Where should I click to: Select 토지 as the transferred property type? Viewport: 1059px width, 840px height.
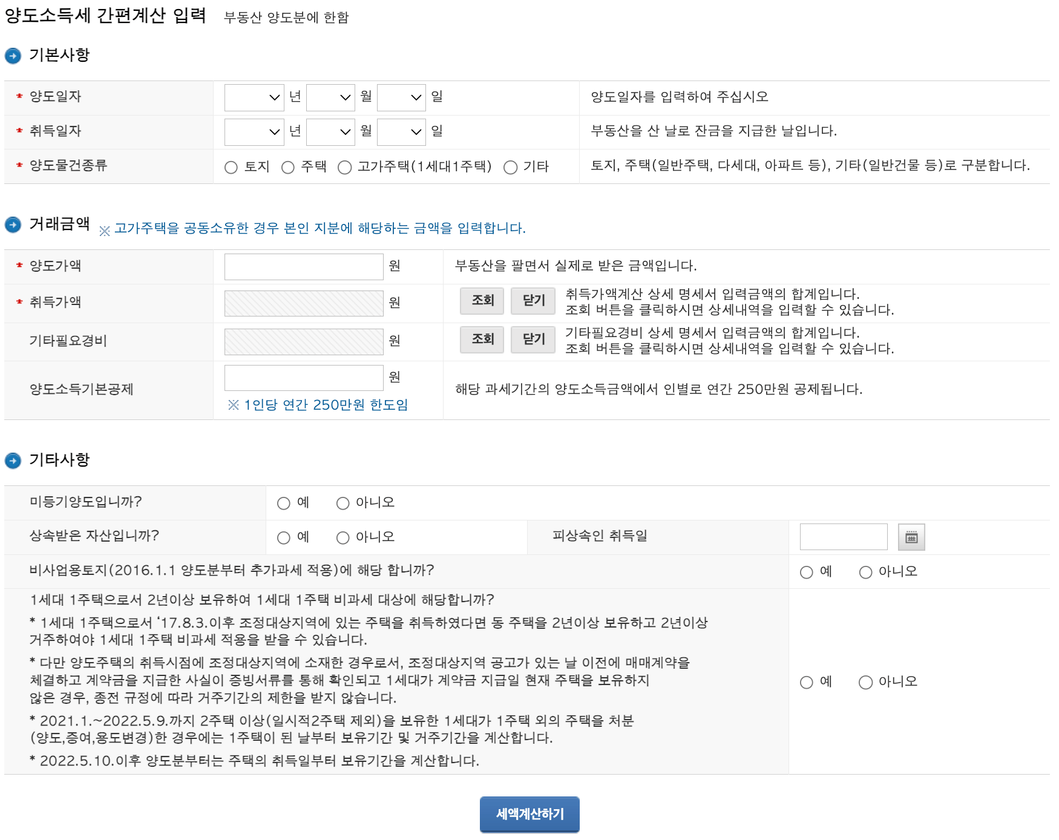pos(231,168)
